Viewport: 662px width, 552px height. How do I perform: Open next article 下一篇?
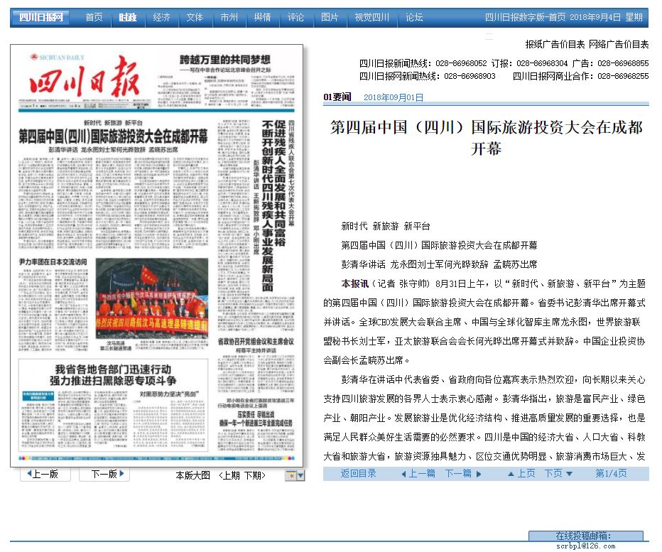462,473
